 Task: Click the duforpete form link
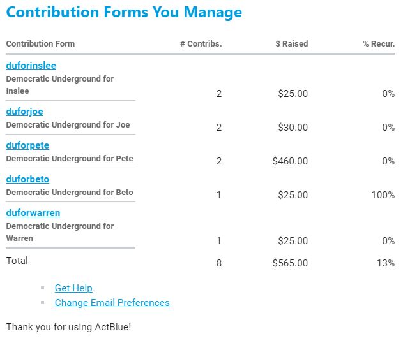27,145
